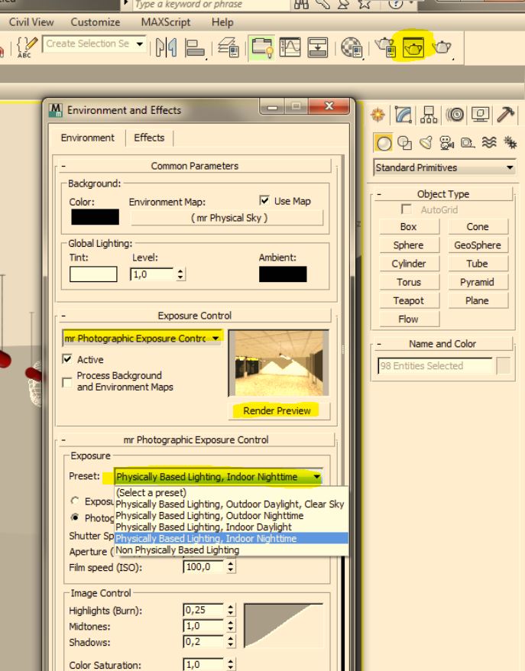The height and width of the screenshot is (671, 525).
Task: Open the Utilities hammer panel tab
Action: click(x=506, y=115)
